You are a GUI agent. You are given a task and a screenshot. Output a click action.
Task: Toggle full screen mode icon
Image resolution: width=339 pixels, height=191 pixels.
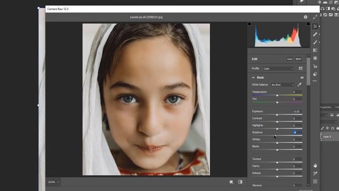click(315, 17)
